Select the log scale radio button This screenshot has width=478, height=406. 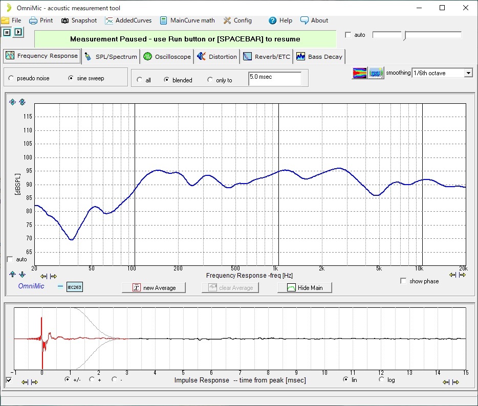pyautogui.click(x=381, y=379)
